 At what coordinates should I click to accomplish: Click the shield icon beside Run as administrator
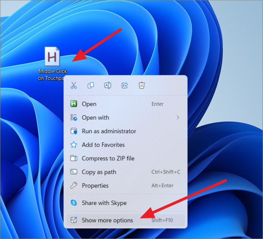[x=74, y=131]
